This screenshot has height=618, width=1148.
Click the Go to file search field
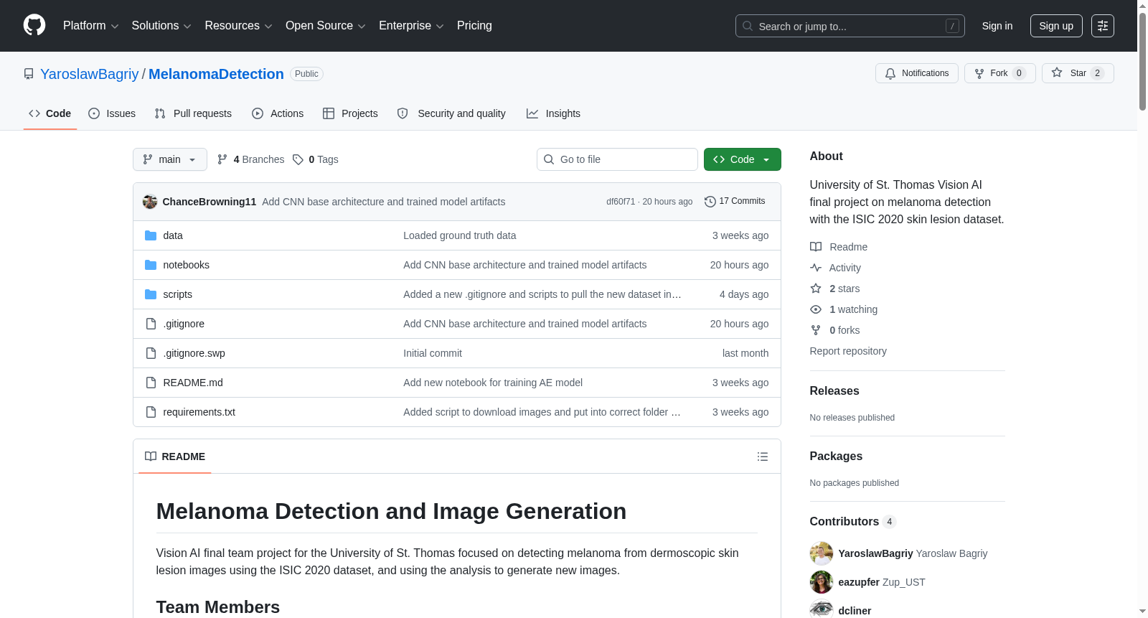point(617,159)
